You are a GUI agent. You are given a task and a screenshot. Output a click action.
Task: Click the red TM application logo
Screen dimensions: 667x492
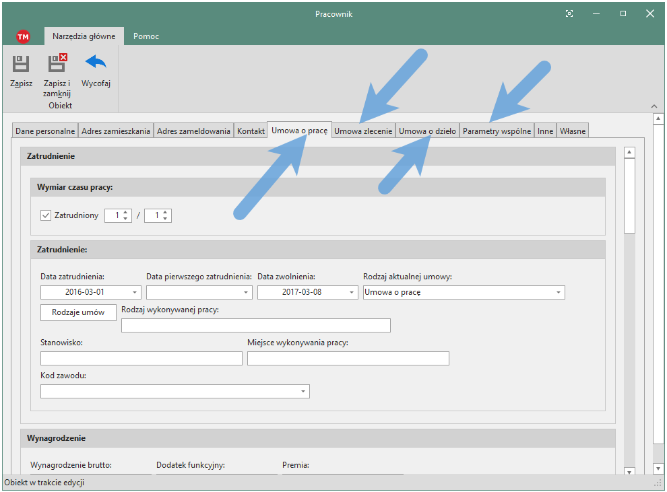coord(24,37)
